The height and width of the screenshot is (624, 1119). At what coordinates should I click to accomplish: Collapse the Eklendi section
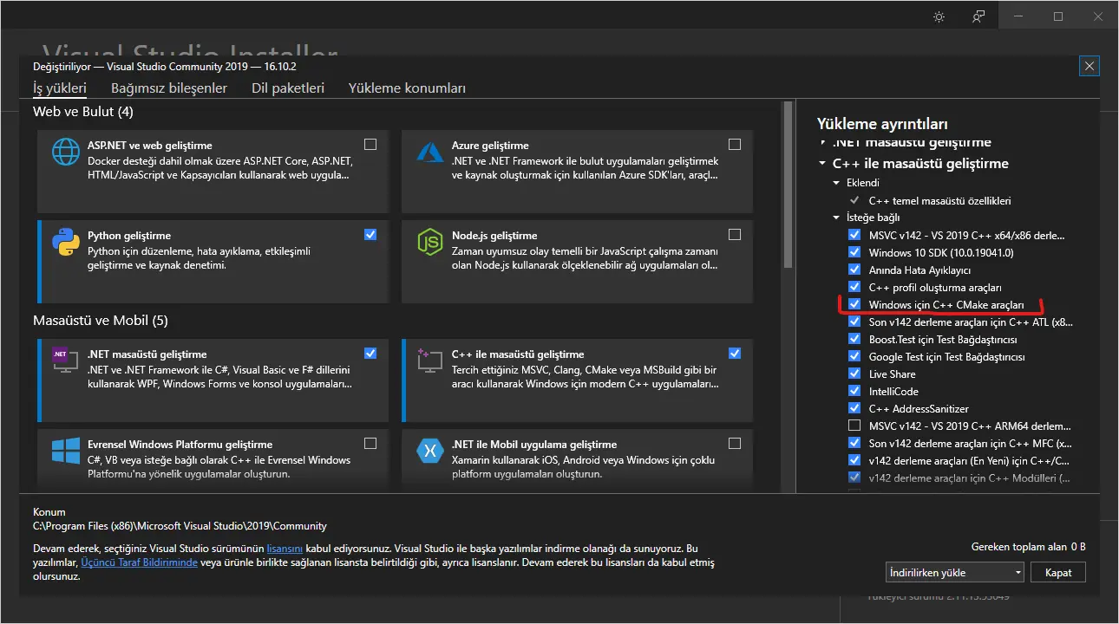(837, 183)
